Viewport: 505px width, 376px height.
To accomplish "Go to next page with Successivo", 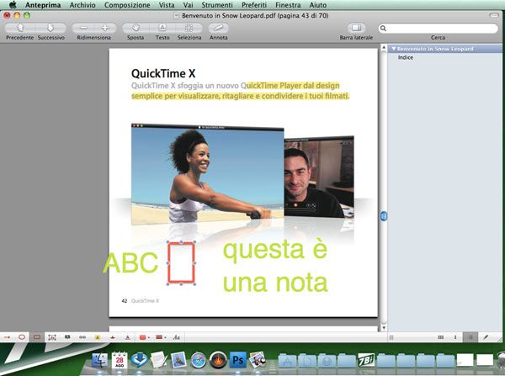I will coord(50,28).
